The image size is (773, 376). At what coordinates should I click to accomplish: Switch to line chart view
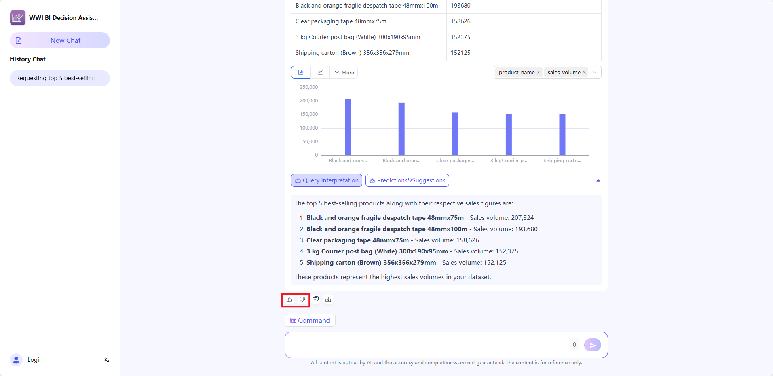(x=320, y=72)
